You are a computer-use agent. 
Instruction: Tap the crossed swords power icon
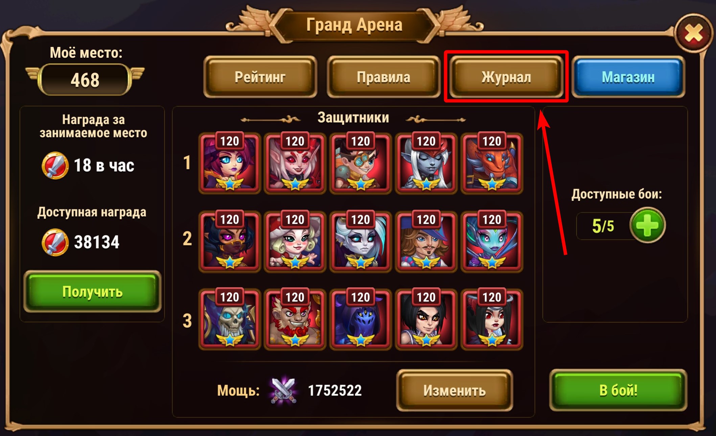pos(283,390)
